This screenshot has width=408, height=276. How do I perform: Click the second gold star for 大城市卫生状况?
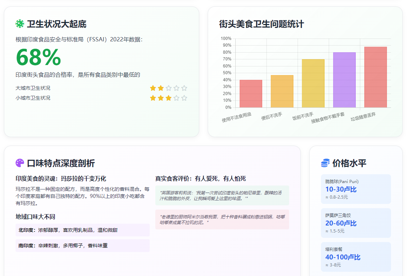coord(161,88)
